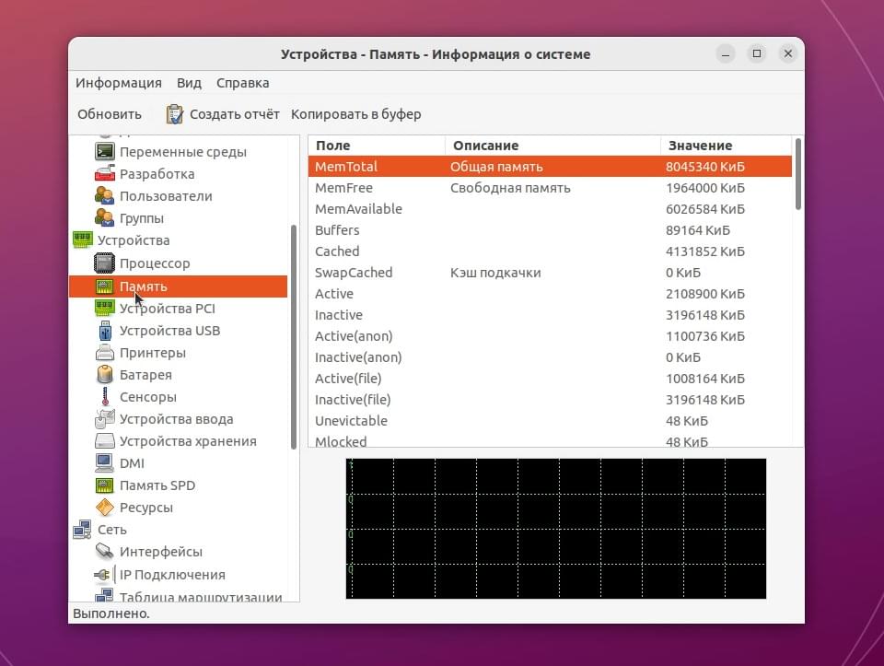Click the Создать отчёт clipboard icon
The width and height of the screenshot is (884, 666).
pos(175,114)
